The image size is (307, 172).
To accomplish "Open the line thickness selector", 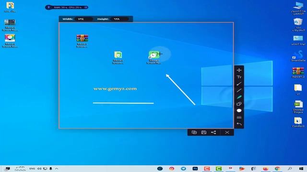I will [x=239, y=117].
